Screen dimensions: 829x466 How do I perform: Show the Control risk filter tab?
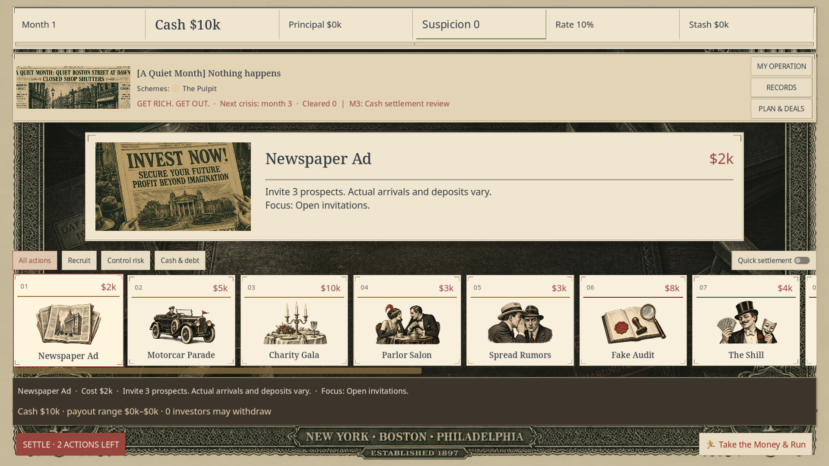[x=126, y=261]
